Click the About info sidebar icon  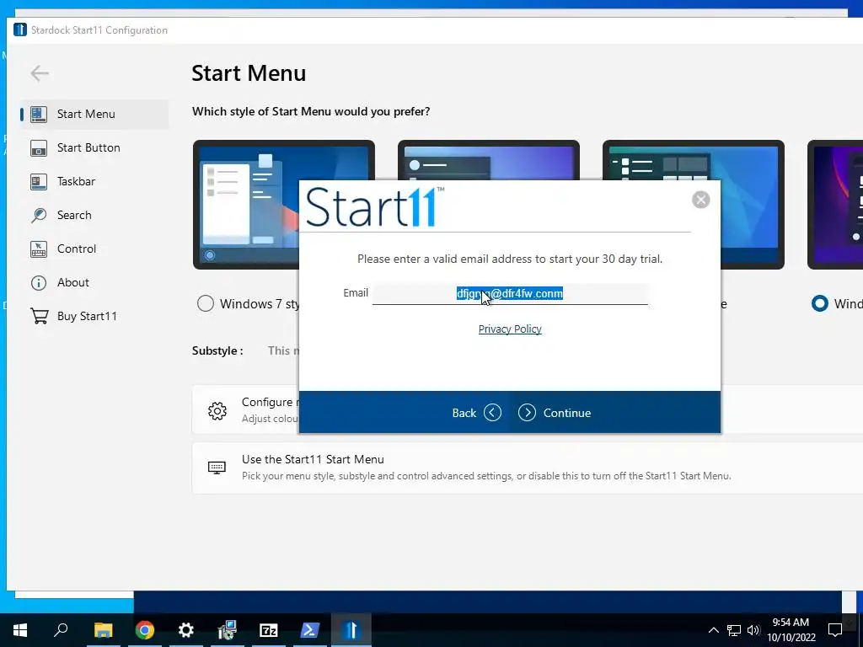[x=39, y=283]
